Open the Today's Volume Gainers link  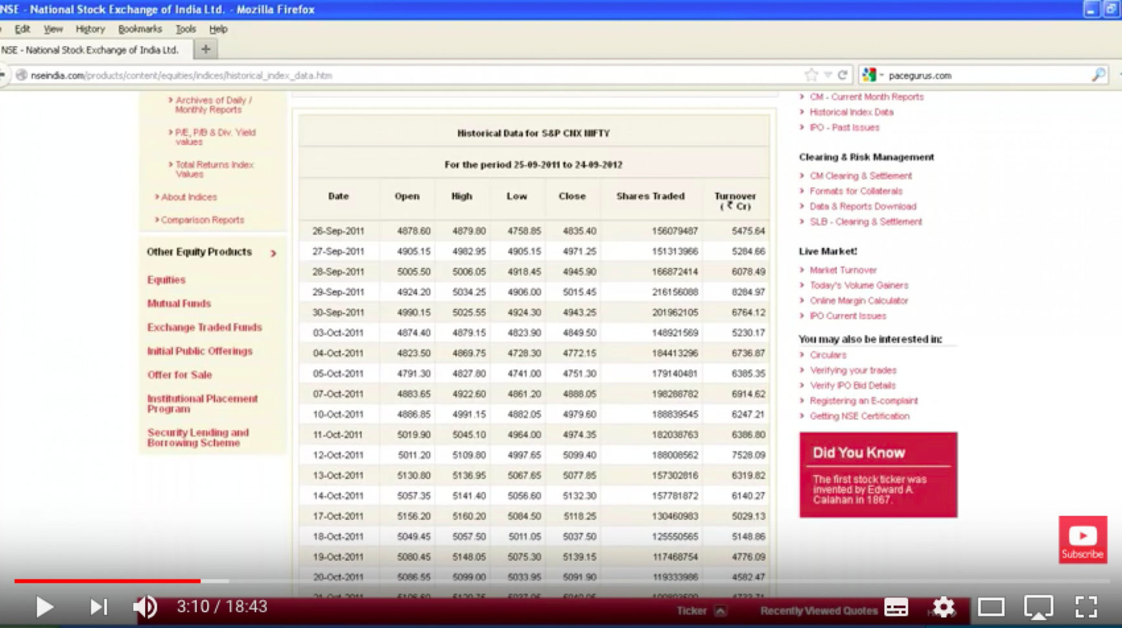click(x=860, y=286)
